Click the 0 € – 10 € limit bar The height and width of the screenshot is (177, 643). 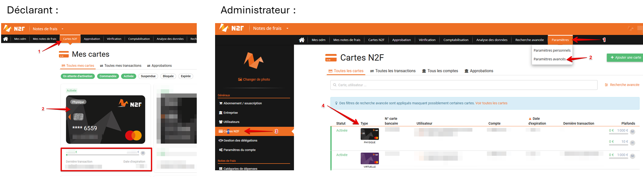[x=618, y=145]
